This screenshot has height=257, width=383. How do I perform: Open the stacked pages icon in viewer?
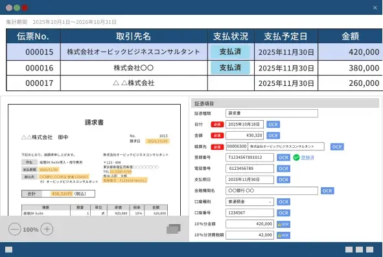click(x=174, y=229)
